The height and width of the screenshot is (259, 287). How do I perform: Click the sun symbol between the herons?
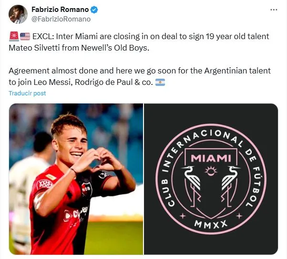211,171
